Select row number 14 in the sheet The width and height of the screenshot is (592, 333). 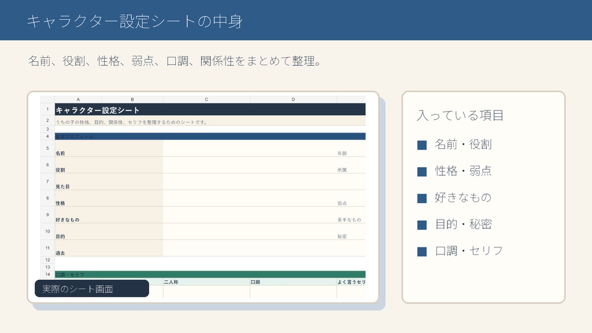47,275
